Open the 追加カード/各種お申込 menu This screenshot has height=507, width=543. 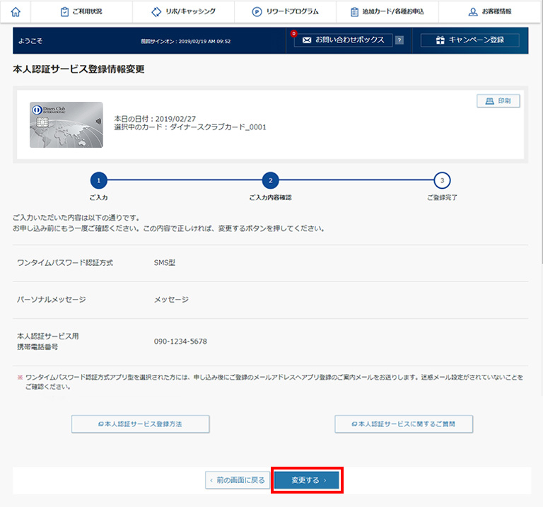click(x=387, y=12)
